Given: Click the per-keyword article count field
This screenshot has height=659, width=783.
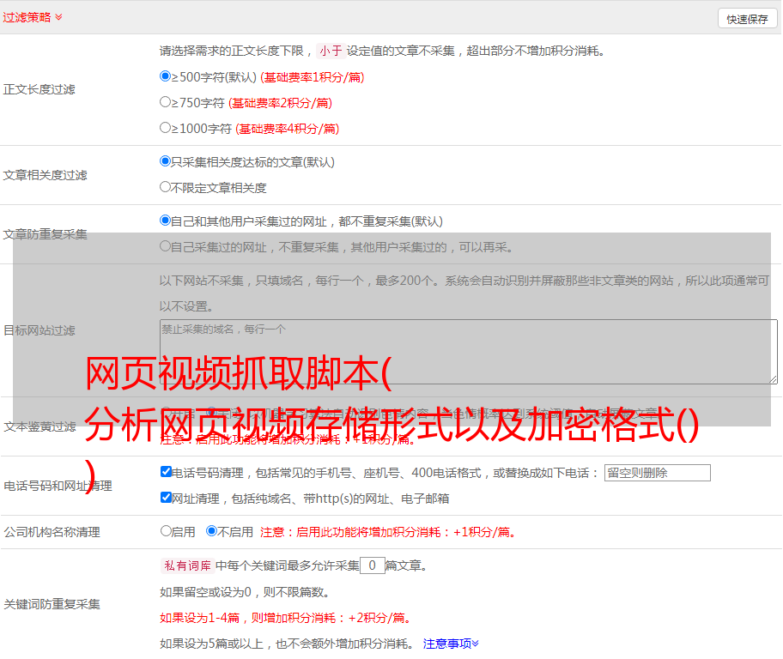Looking at the screenshot, I should [x=372, y=565].
